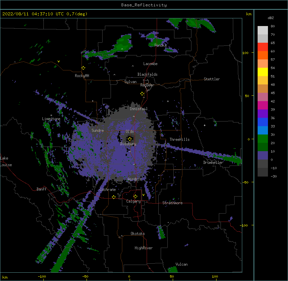Click the Innisfail city label
This screenshot has width=288, height=281.
(x=139, y=109)
